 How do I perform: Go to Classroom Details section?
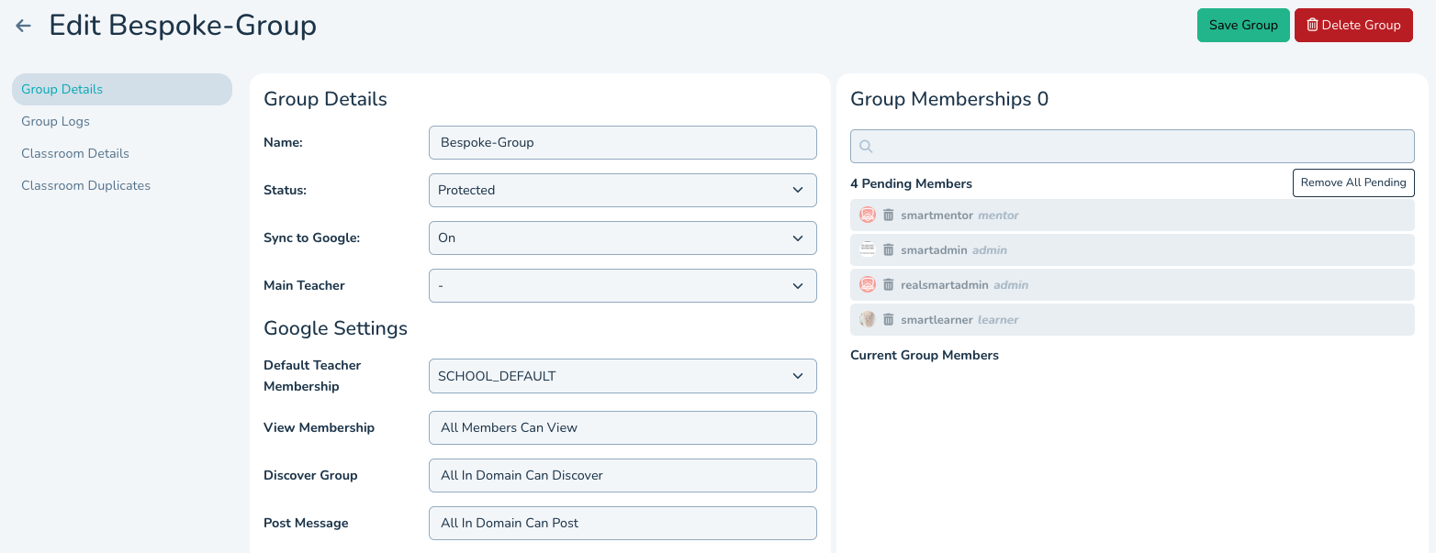tap(75, 153)
